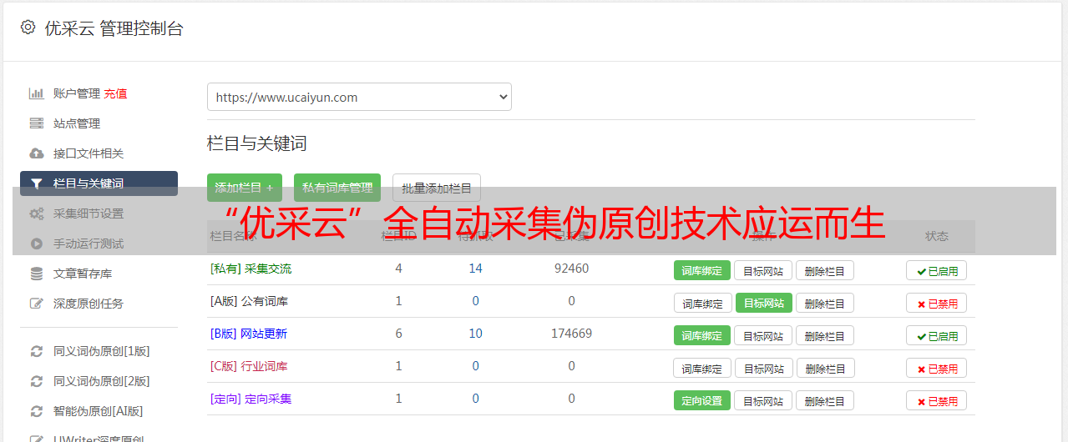
Task: Open 智能伪原创[AI版] sidebar entry
Action: [99, 411]
